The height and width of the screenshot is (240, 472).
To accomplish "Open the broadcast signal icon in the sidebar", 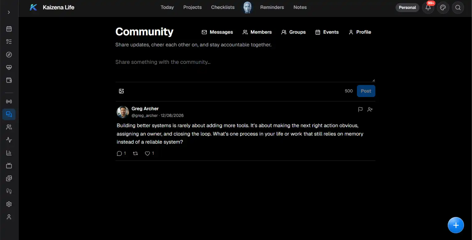I will tap(9, 102).
